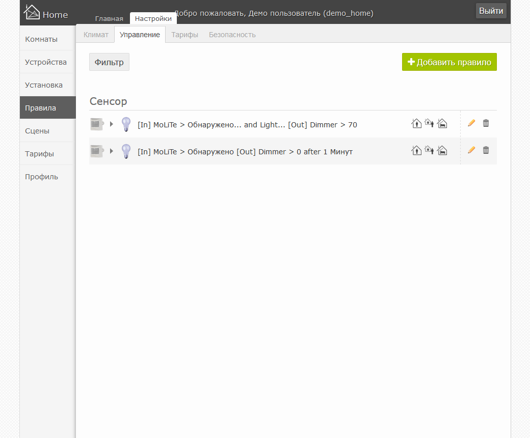Viewport: 530px width, 438px height.
Task: Toggle sleep mode icon for Dimmer > 70 rule
Action: point(442,123)
